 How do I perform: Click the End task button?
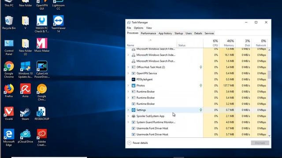point(260,143)
